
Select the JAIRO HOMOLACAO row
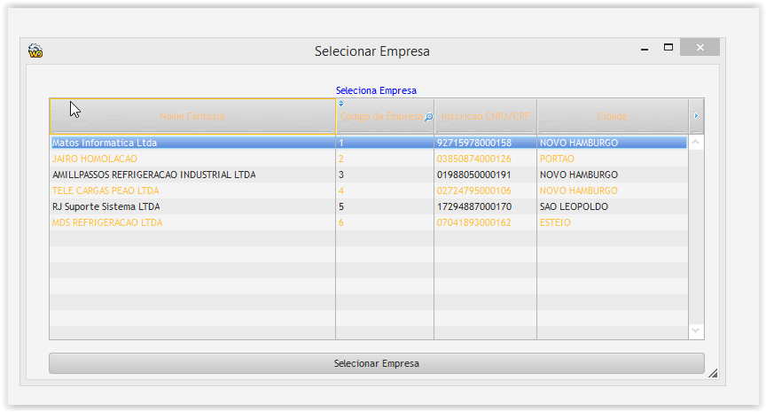369,159
